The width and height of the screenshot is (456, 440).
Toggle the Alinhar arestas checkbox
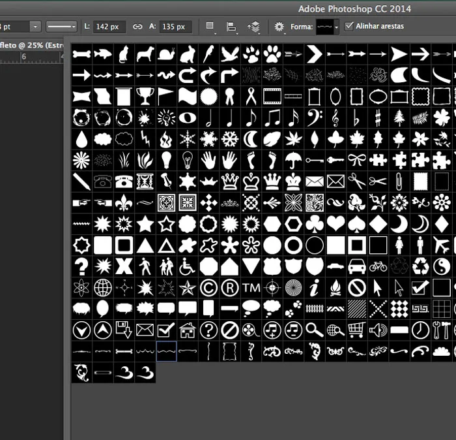(x=349, y=26)
